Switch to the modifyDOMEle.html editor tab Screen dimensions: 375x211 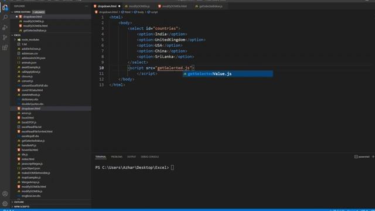click(175, 6)
